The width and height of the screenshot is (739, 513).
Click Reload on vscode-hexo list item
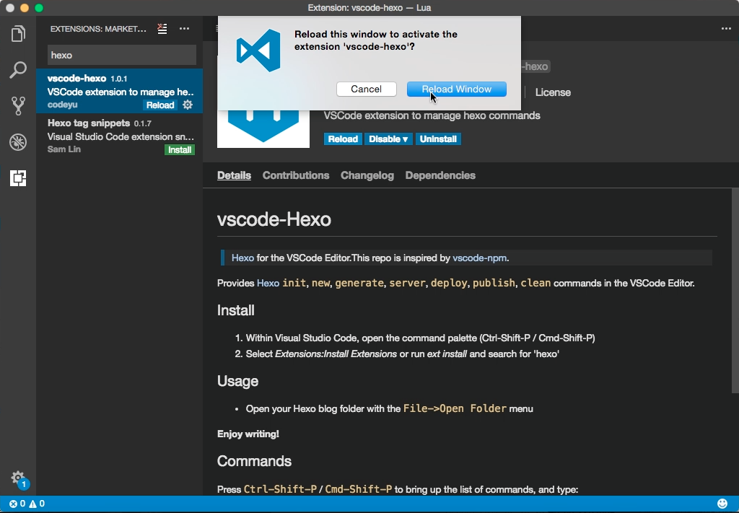(159, 105)
